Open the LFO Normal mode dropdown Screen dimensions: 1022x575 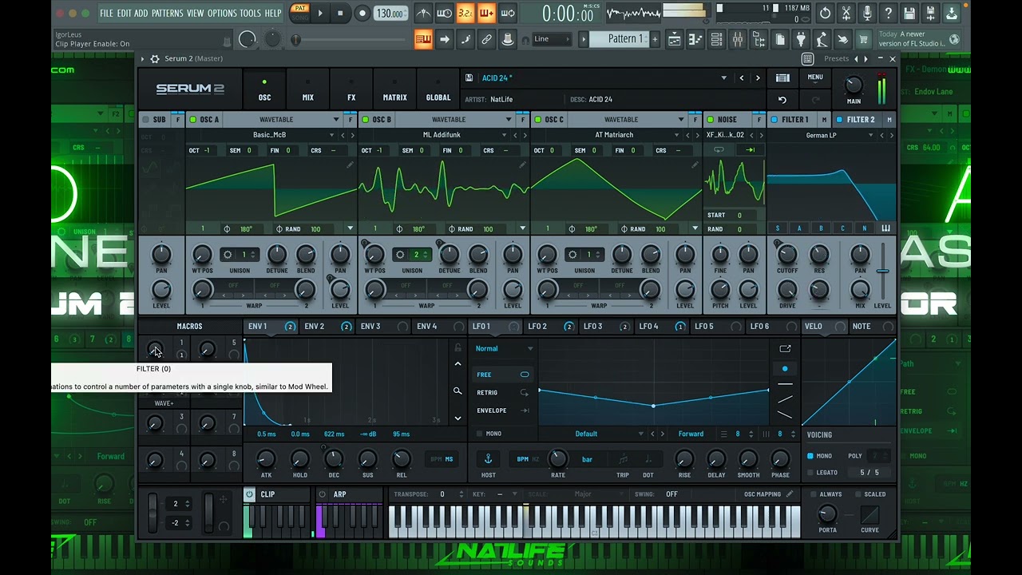(504, 348)
